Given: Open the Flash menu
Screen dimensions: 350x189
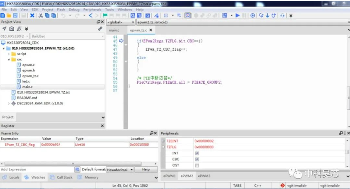Looking at the screenshot, I should pos(61,10).
